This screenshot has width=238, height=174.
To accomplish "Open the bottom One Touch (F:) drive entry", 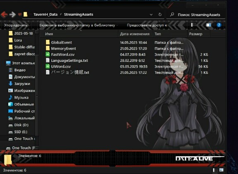I will [20, 148].
